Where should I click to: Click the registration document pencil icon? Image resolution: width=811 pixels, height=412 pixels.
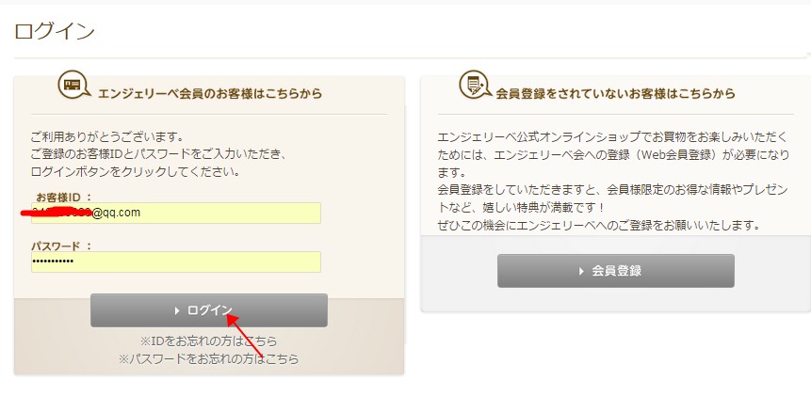point(473,86)
